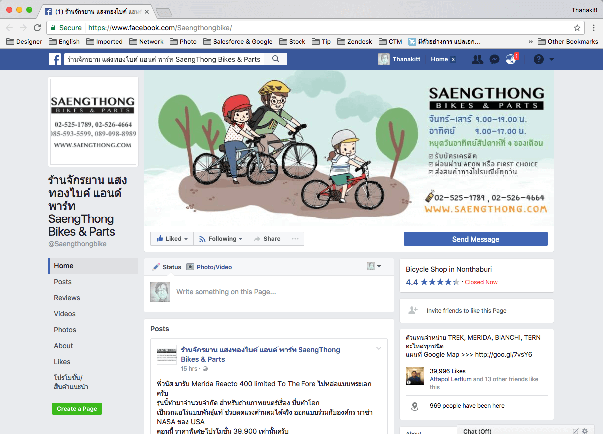
Task: Open the cover photo with cyclists
Action: pyautogui.click(x=349, y=149)
